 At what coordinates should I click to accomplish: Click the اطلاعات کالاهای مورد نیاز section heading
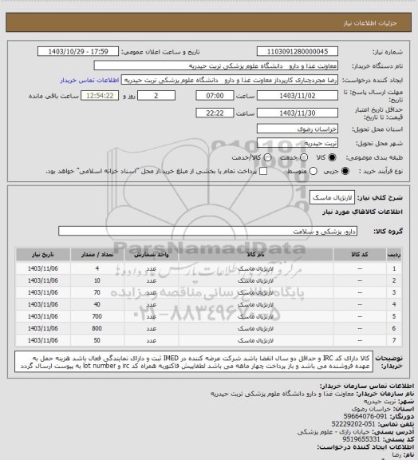(362, 212)
